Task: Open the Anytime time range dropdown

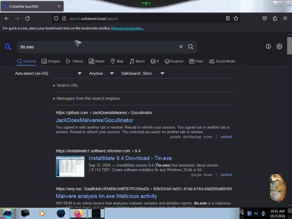Action: tap(101, 73)
